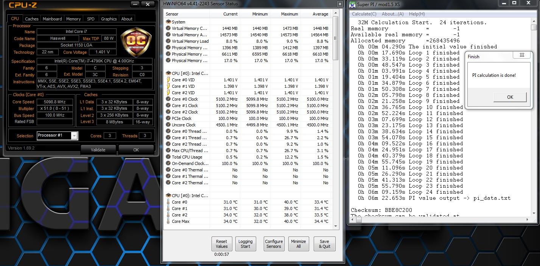Viewport: 540px width, 266px height.
Task: Click the Uncore Clock row icon
Action: [x=168, y=125]
